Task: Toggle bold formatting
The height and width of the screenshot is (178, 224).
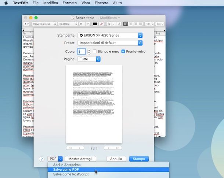Action: click(109, 24)
